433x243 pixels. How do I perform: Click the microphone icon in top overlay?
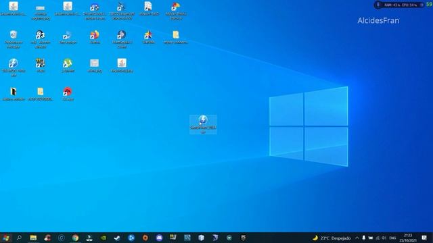(x=378, y=5)
